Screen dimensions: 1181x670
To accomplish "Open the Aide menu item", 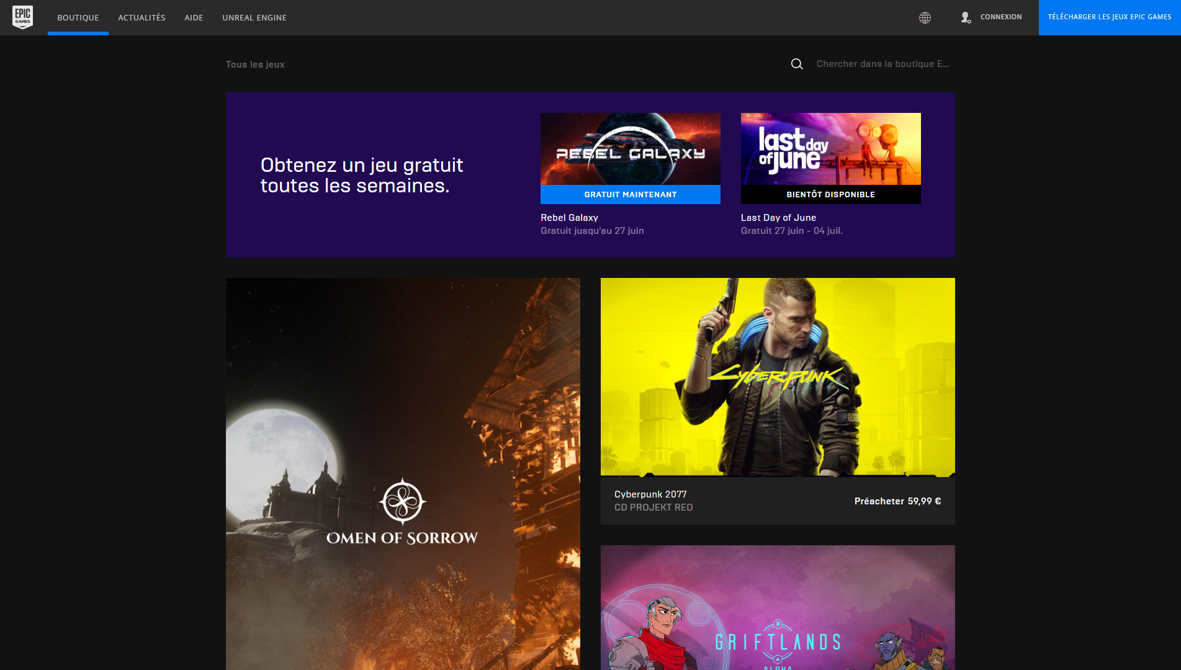I will (194, 17).
